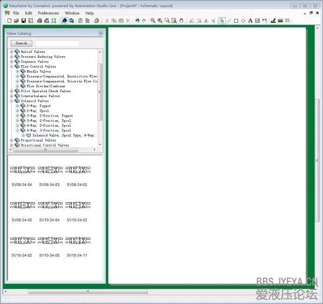Toggle the Valve Catalog panel pin button
The height and width of the screenshot is (304, 323).
pos(100,33)
